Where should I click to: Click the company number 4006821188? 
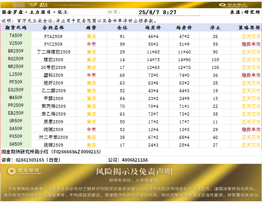135,160
